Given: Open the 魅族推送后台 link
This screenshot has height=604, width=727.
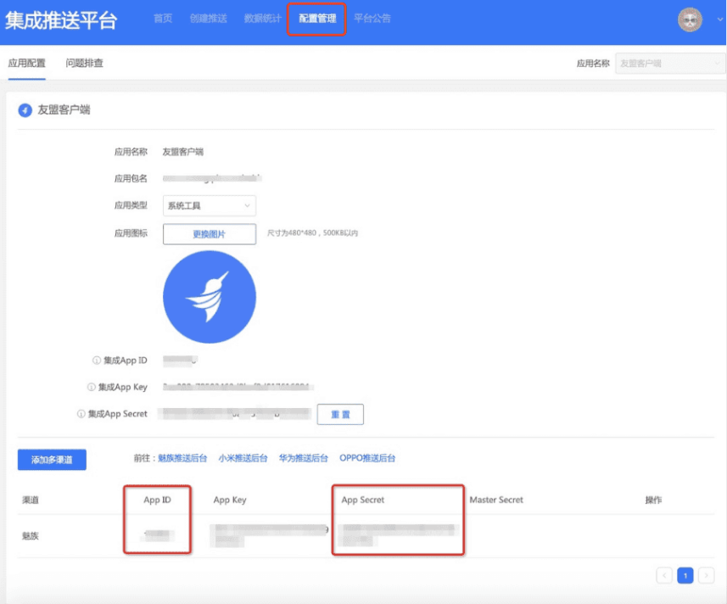Looking at the screenshot, I should click(182, 458).
